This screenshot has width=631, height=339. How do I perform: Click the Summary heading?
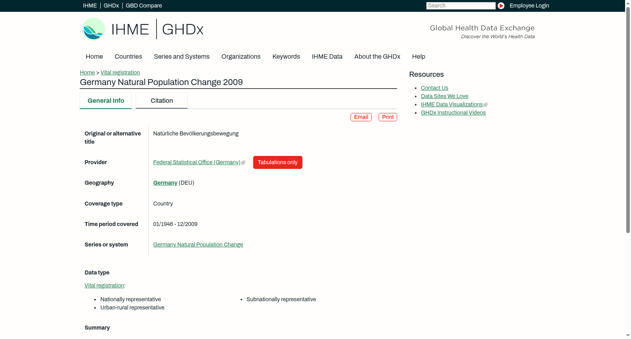pyautogui.click(x=97, y=328)
